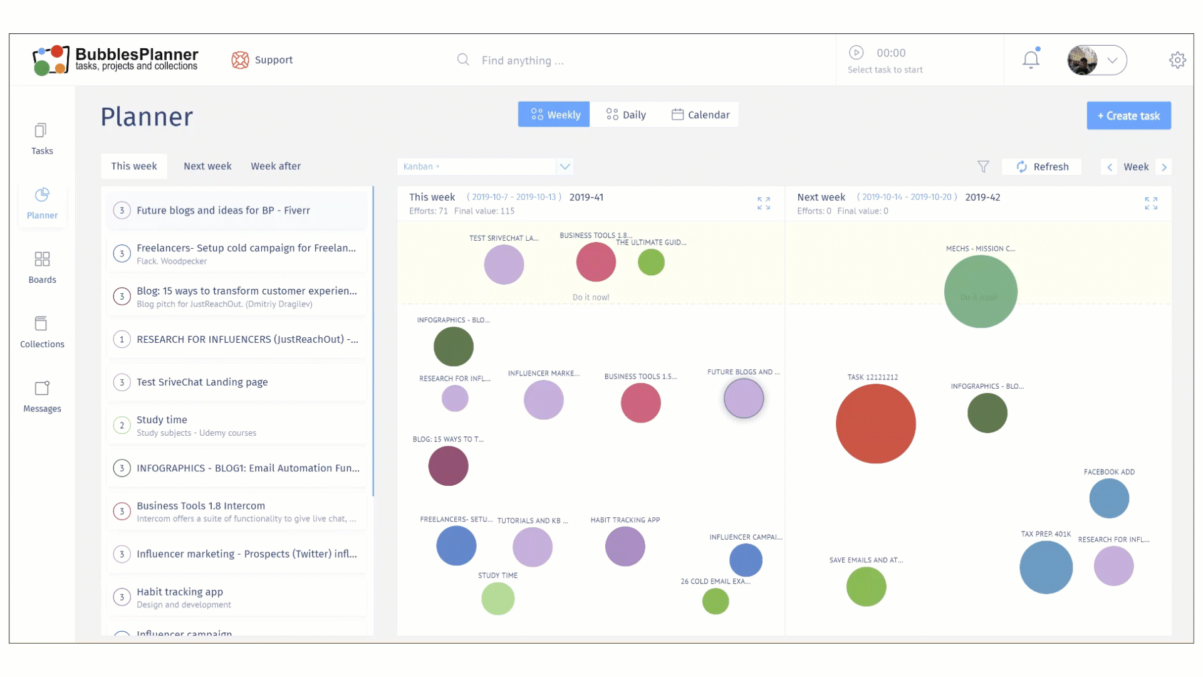The height and width of the screenshot is (677, 1203).
Task: Open RESEARCH FOR INFLUENCERS list task
Action: coord(237,339)
